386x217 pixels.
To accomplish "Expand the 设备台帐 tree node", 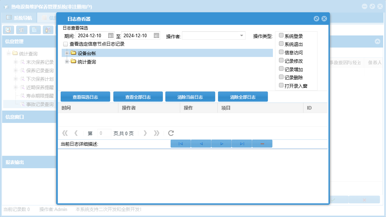I will click(x=67, y=53).
